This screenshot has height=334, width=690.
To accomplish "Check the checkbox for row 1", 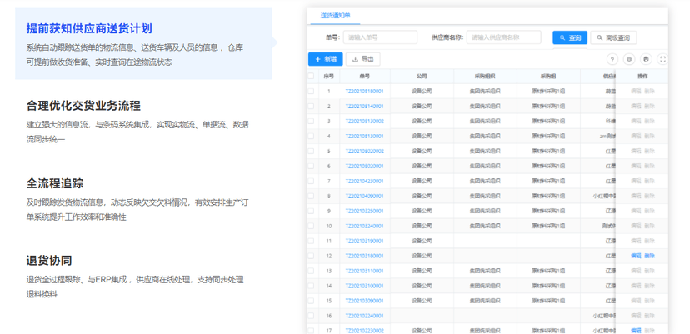I will [311, 91].
